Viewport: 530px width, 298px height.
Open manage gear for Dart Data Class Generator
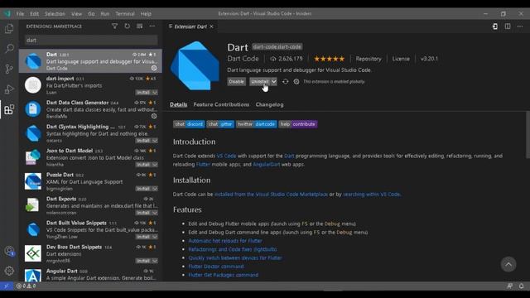pyautogui.click(x=154, y=116)
